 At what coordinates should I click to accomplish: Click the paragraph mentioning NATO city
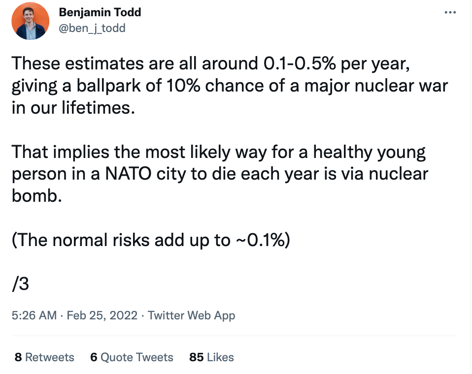(x=220, y=174)
